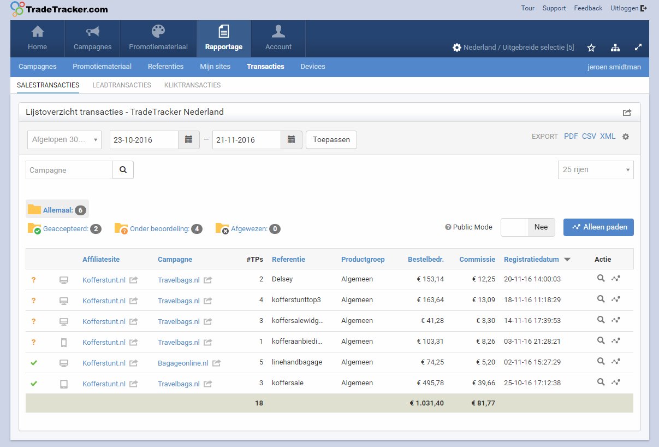Open export settings gear icon
Viewport: 659px width, 447px height.
click(626, 137)
